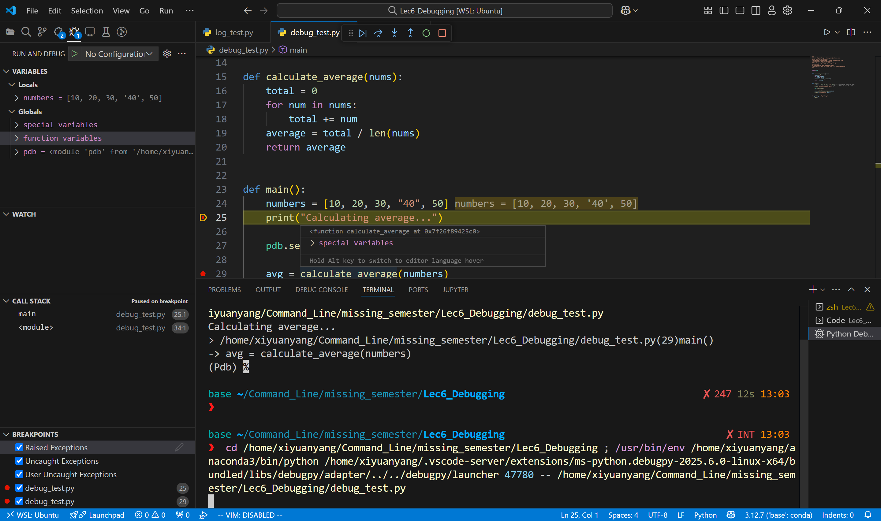Open the Run menu

[x=166, y=11]
